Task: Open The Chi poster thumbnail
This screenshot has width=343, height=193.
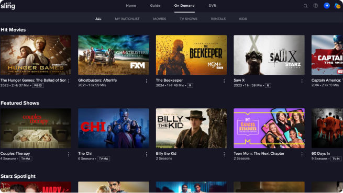Action: 114,128
